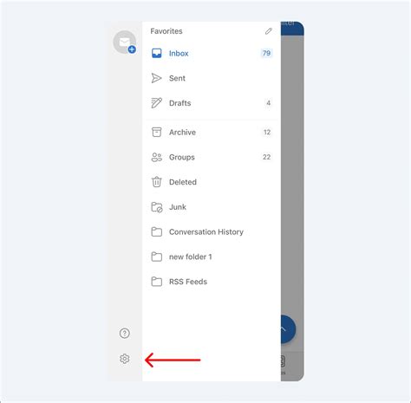Click the Favorites header text
Image resolution: width=411 pixels, height=403 pixels.
166,31
